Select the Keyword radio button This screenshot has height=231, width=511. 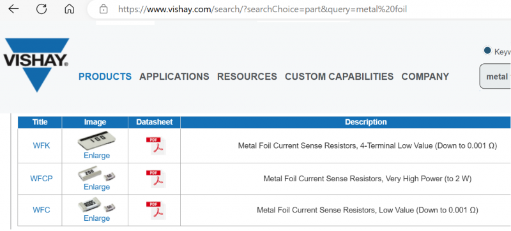click(487, 51)
